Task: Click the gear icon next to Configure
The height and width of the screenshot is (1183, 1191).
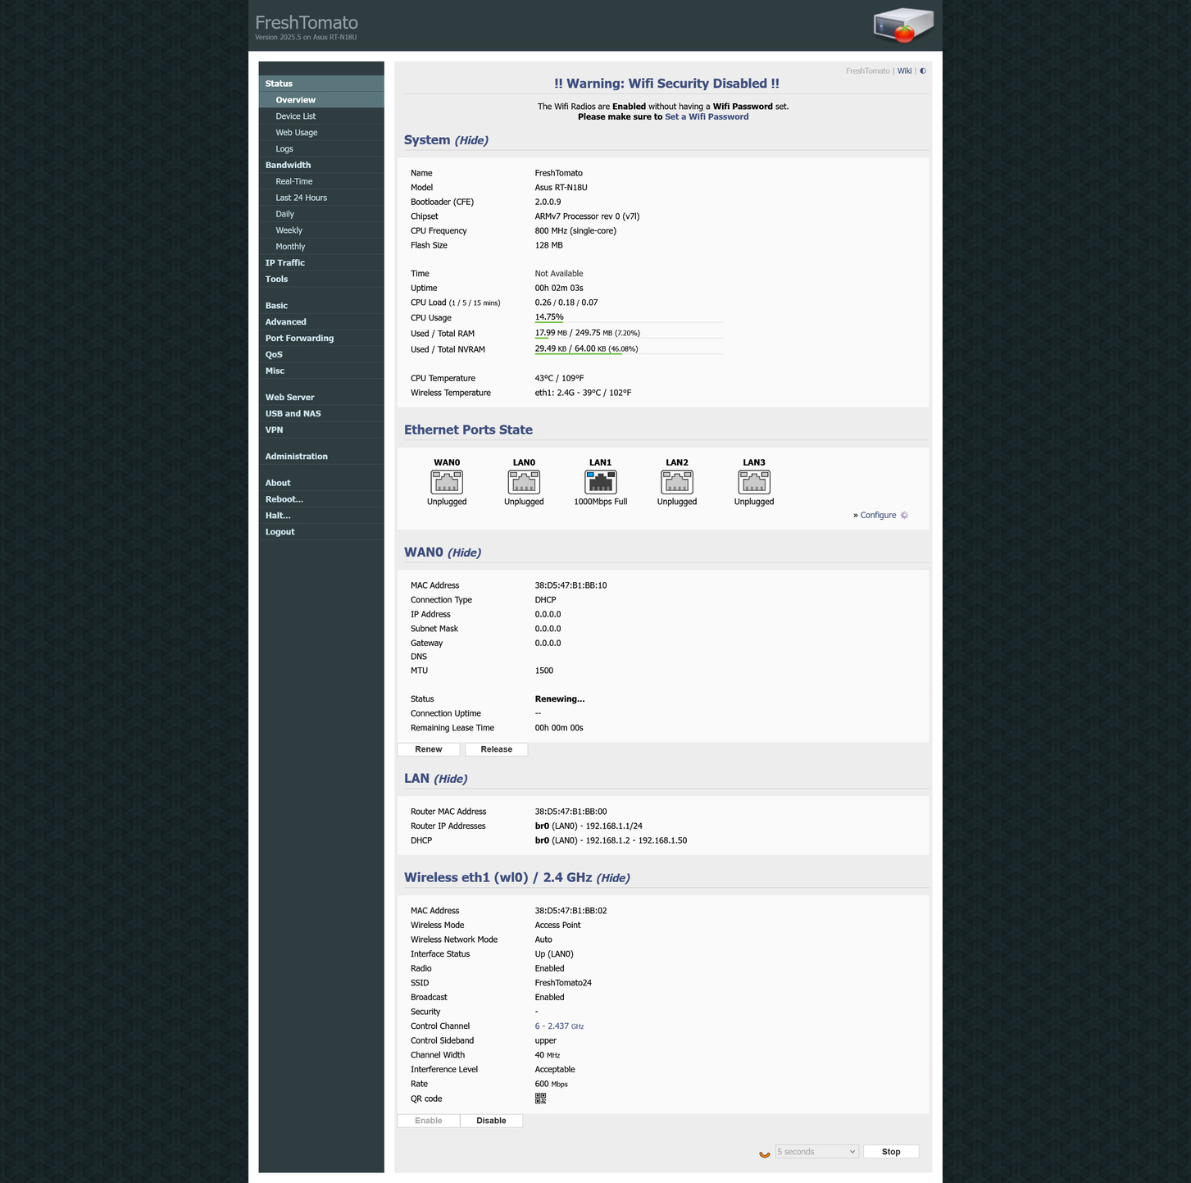Action: 904,516
